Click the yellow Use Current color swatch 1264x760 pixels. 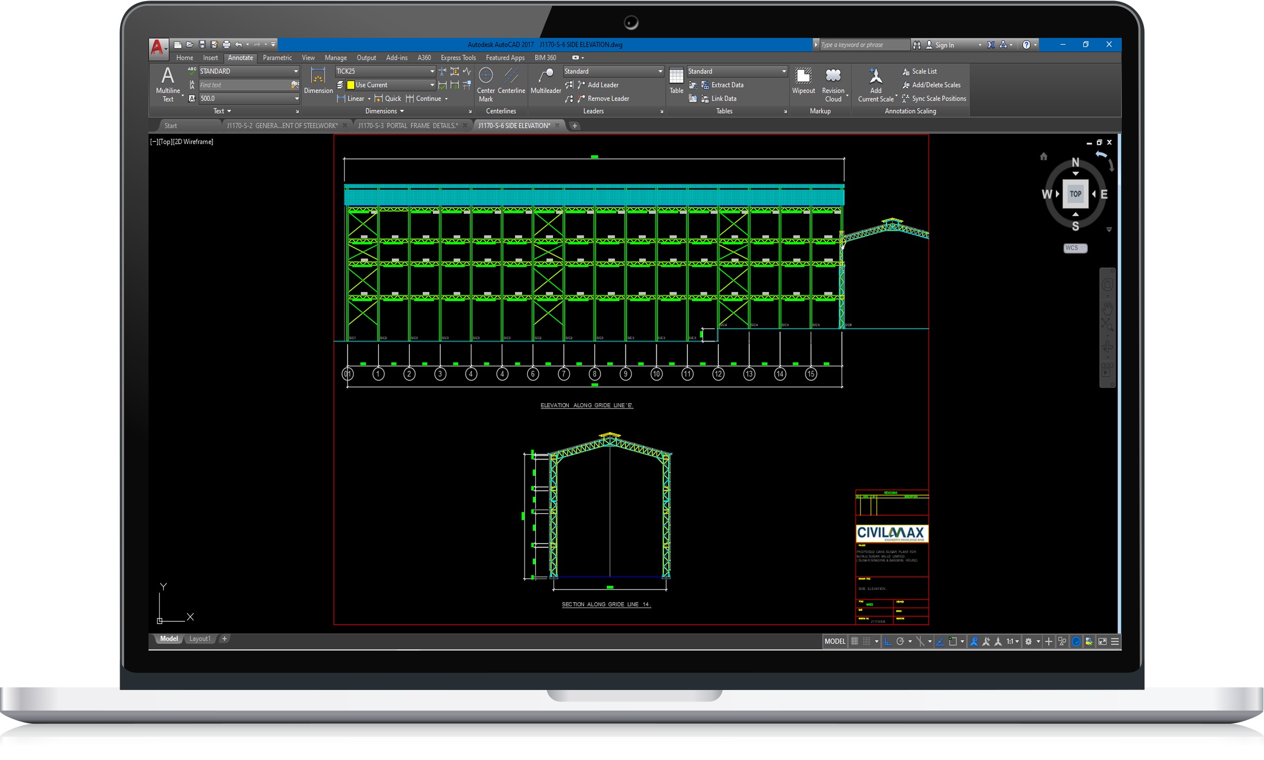(351, 85)
